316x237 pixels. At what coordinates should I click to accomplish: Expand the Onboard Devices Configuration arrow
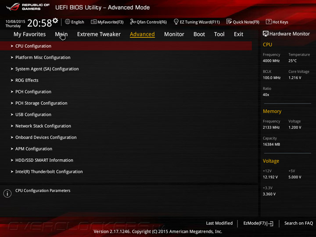click(x=12, y=137)
